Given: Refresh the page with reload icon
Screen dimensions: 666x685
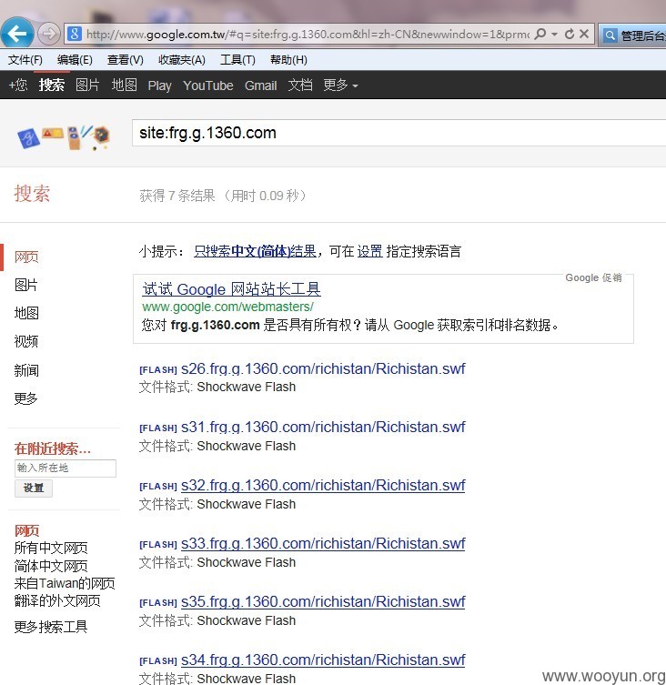Looking at the screenshot, I should [569, 34].
